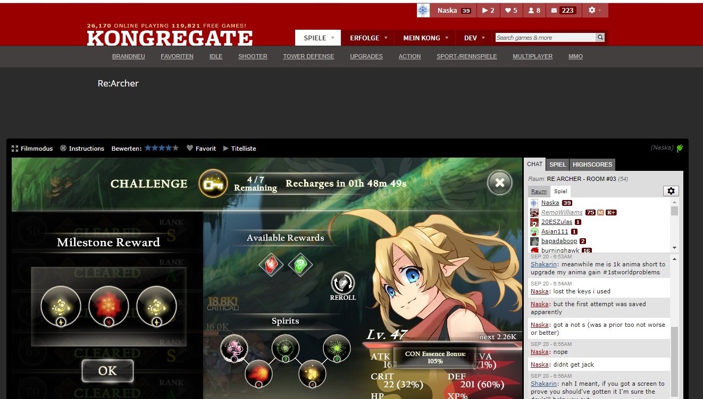Go to the BRANDNEU category
Viewport: 703px width, 399px height.
[x=129, y=56]
